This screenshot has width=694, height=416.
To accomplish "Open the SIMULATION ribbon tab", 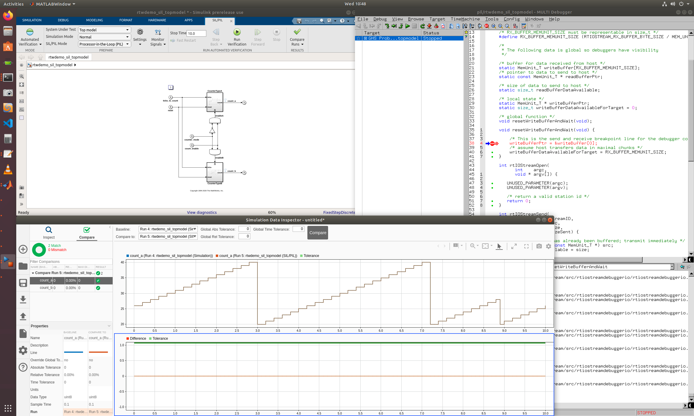I will tap(32, 20).
